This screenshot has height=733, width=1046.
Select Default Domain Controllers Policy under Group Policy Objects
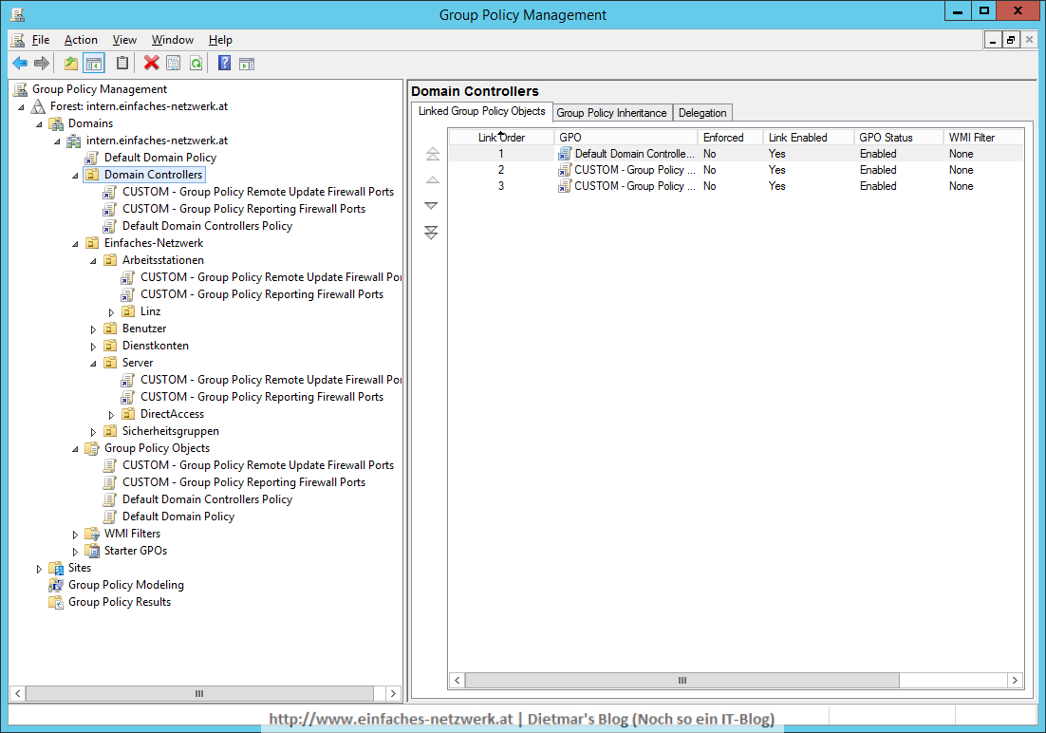[208, 499]
